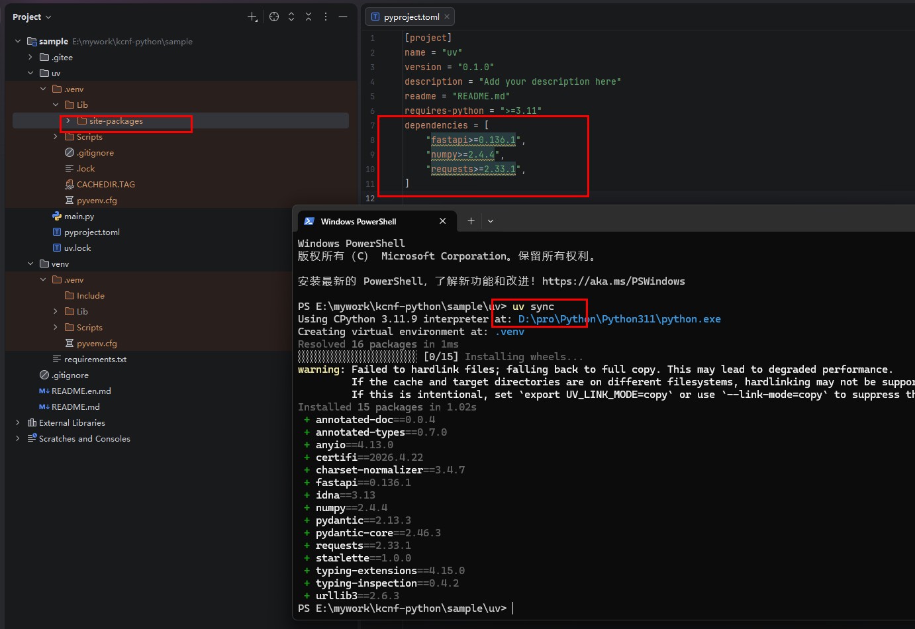The image size is (915, 629).
Task: Close the Windows PowerShell tab
Action: (443, 221)
